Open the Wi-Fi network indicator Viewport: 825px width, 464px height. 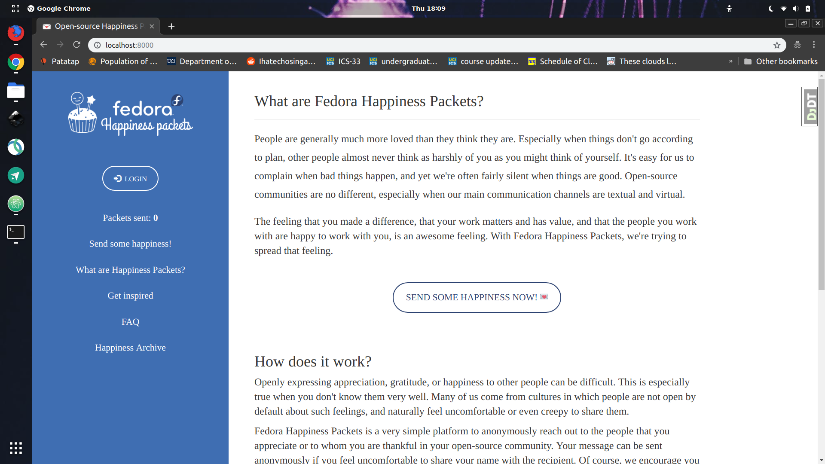coord(784,9)
